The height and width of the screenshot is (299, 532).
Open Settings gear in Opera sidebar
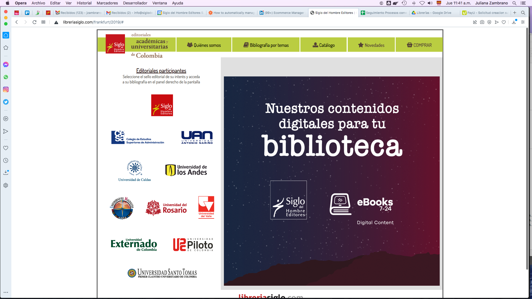[x=6, y=185]
